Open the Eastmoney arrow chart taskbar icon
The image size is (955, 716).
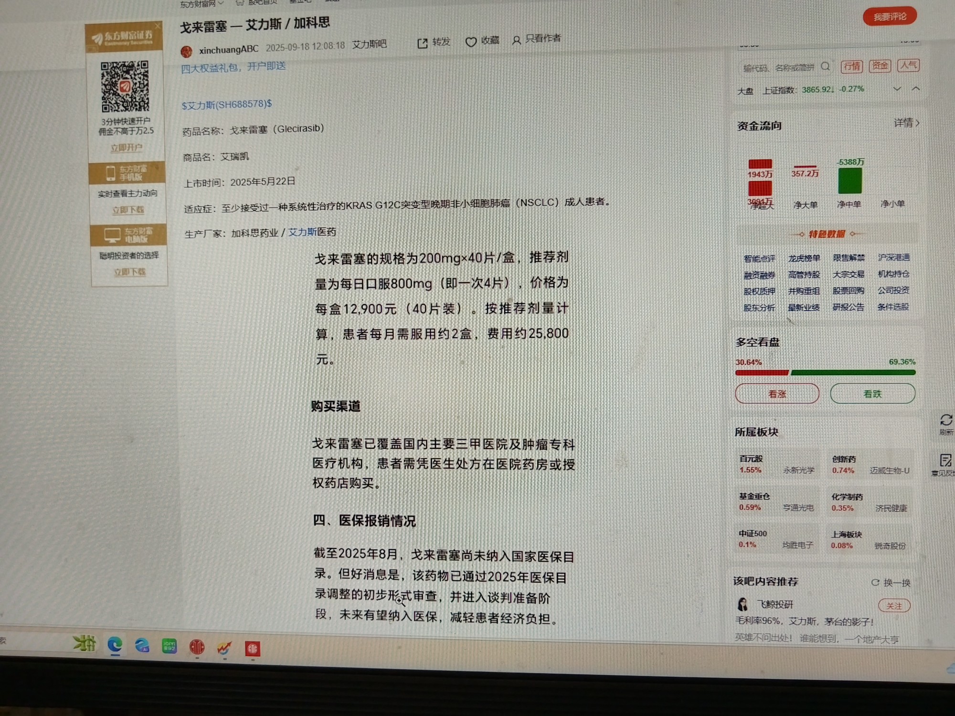(224, 648)
